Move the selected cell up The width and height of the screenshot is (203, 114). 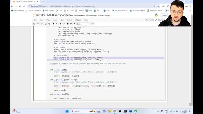click(x=53, y=24)
